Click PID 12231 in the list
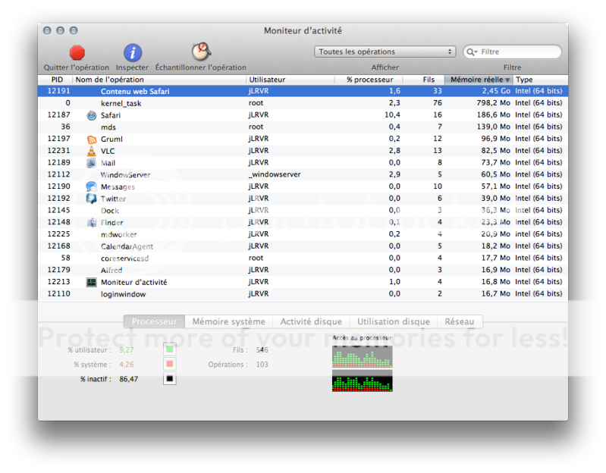The width and height of the screenshot is (606, 473). point(58,151)
